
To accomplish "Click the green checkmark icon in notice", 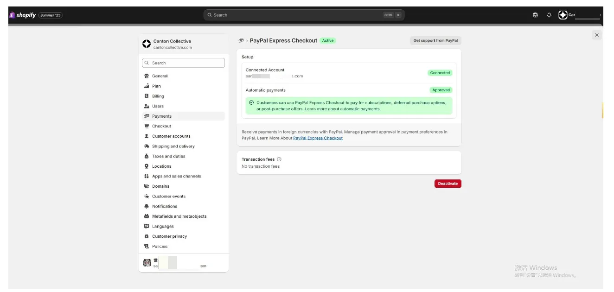I will click(x=251, y=102).
